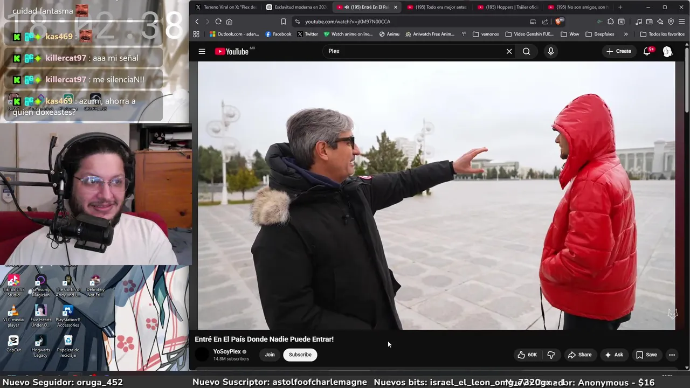Select the VLC media player desktop shortcut
This screenshot has width=690, height=388.
[x=13, y=316]
